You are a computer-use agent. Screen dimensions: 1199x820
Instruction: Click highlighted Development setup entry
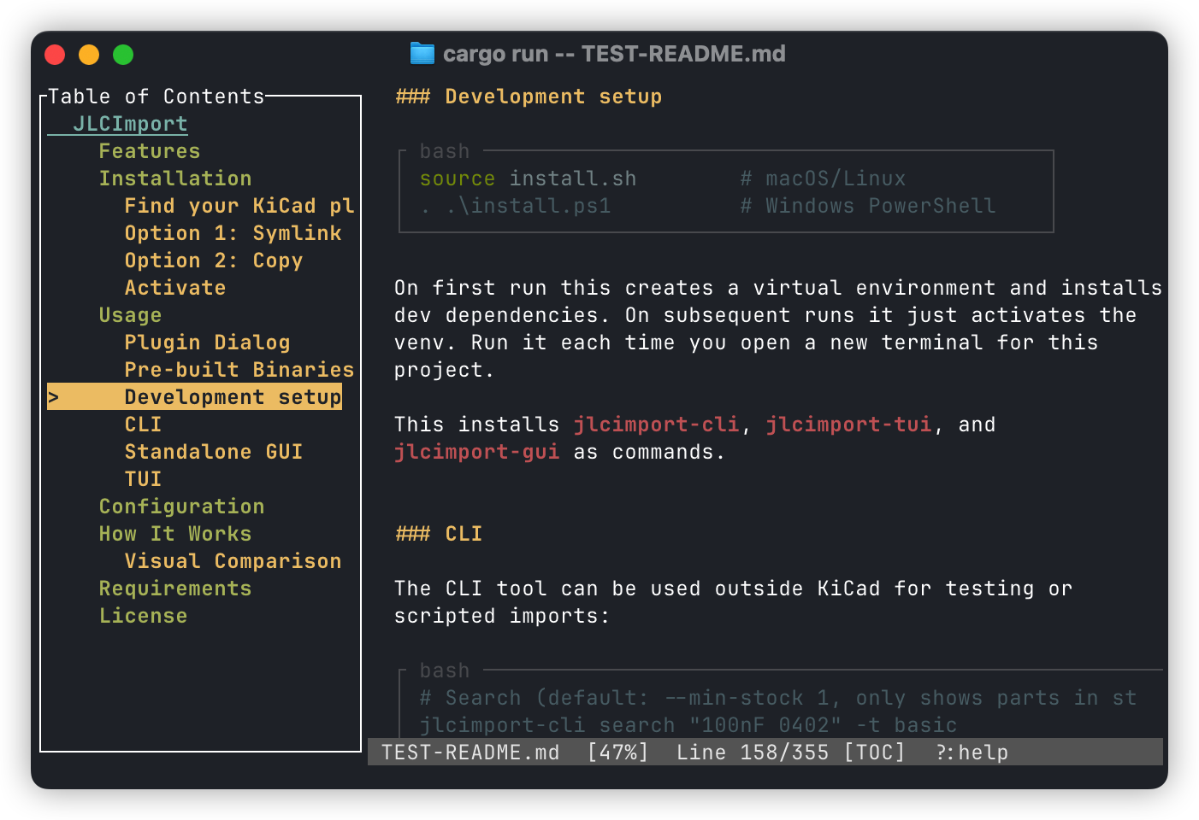[x=195, y=397]
